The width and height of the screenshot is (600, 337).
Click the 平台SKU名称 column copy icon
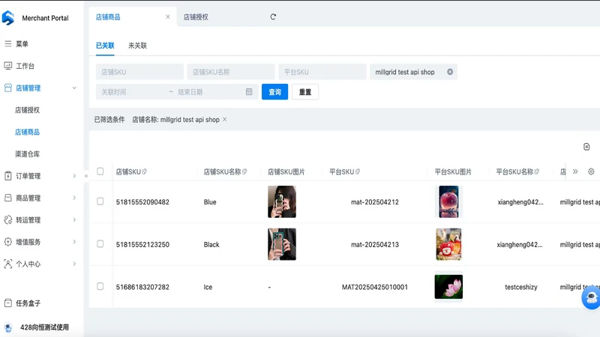pos(537,172)
